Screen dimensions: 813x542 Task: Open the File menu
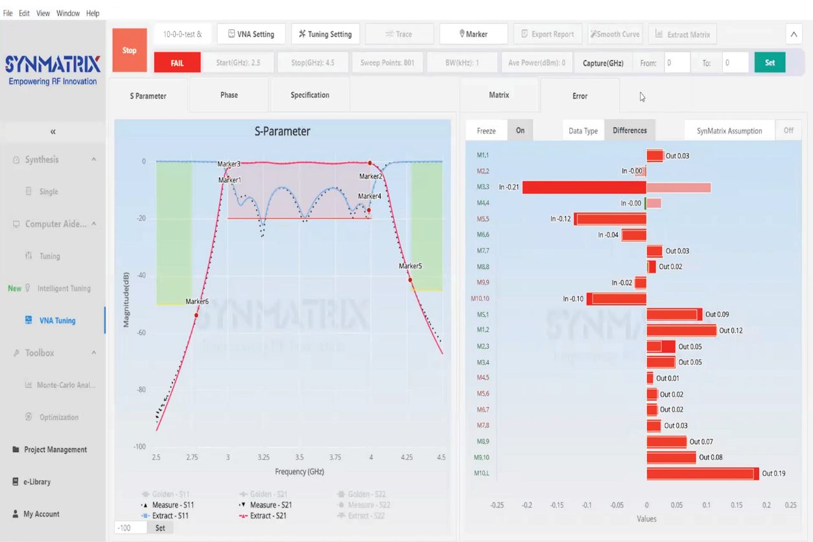tap(8, 13)
